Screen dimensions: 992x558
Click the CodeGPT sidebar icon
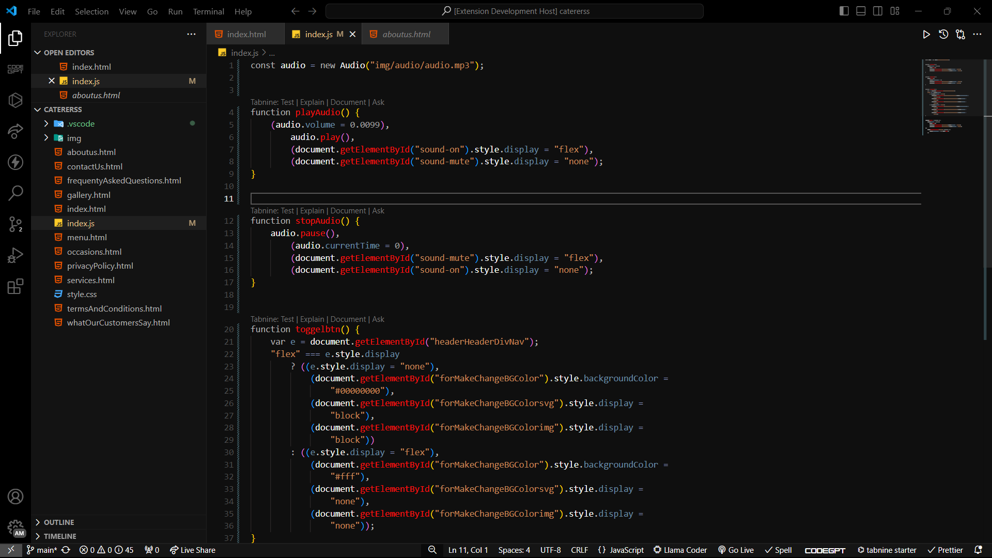[16, 69]
